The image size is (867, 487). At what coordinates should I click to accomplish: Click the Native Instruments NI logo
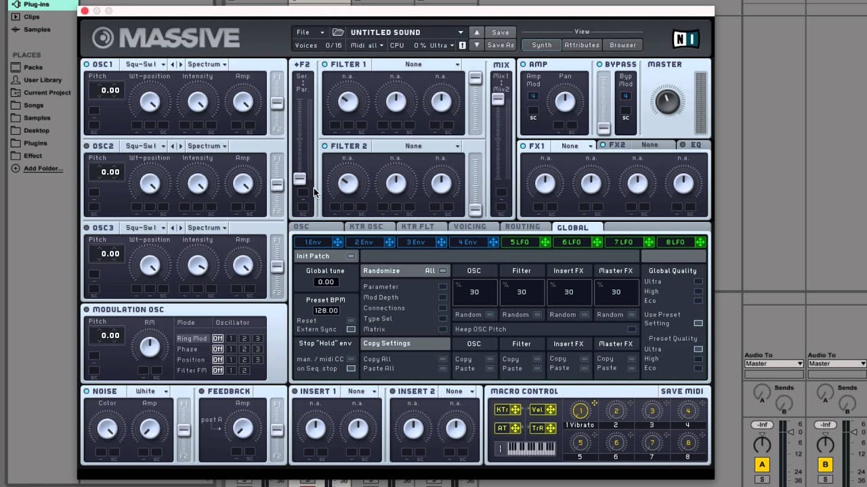pyautogui.click(x=685, y=39)
